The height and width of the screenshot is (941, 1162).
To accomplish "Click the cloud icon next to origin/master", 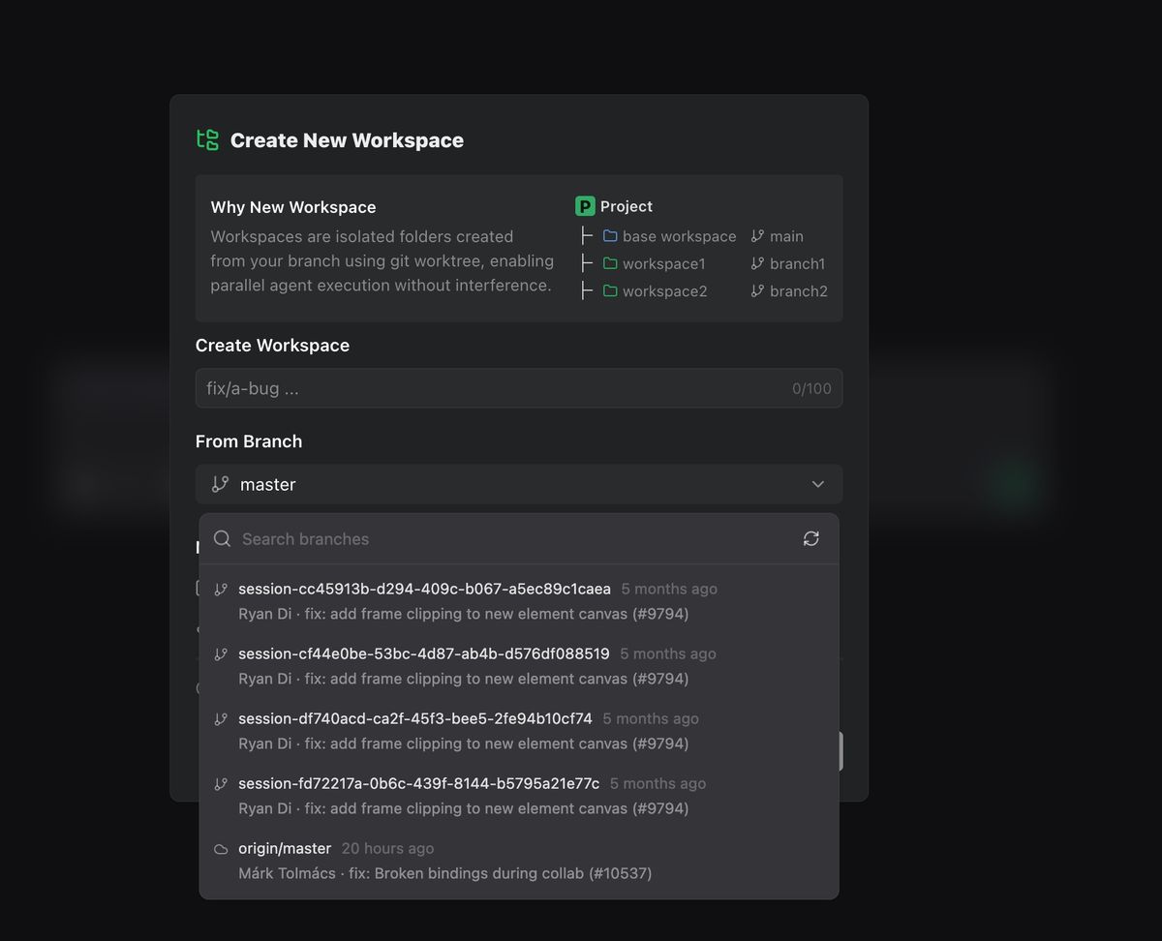I will click(221, 849).
